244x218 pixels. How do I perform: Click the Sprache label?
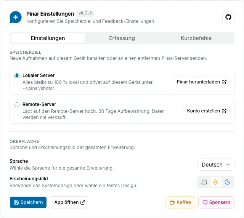19,161
